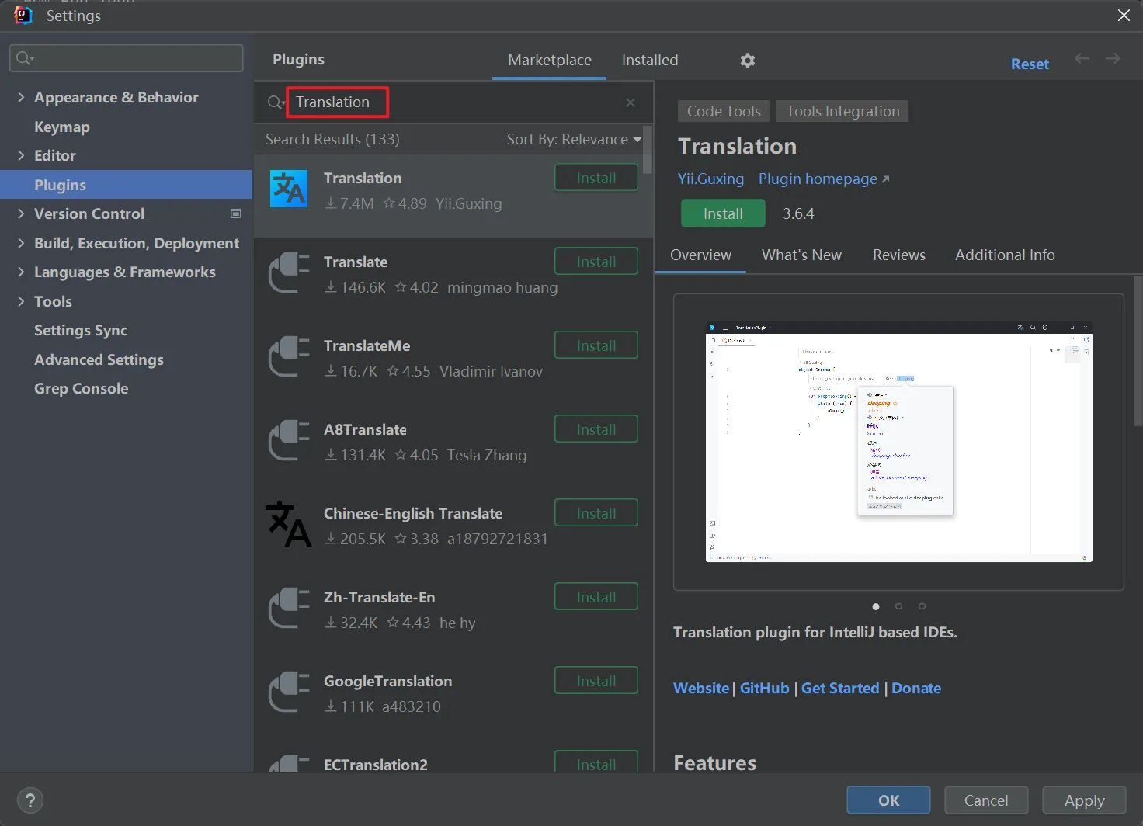
Task: Install the Translation plugin from results list
Action: pos(596,178)
